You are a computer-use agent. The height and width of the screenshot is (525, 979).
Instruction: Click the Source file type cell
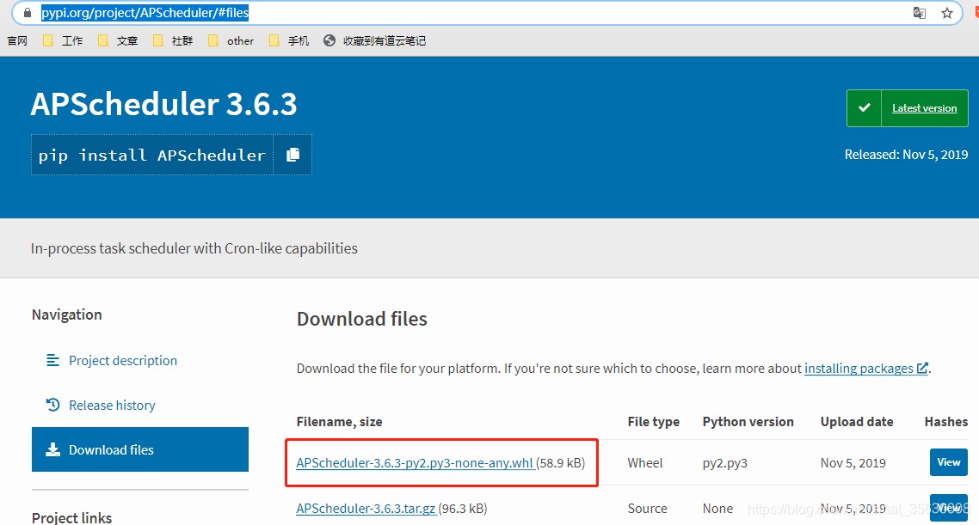(648, 508)
